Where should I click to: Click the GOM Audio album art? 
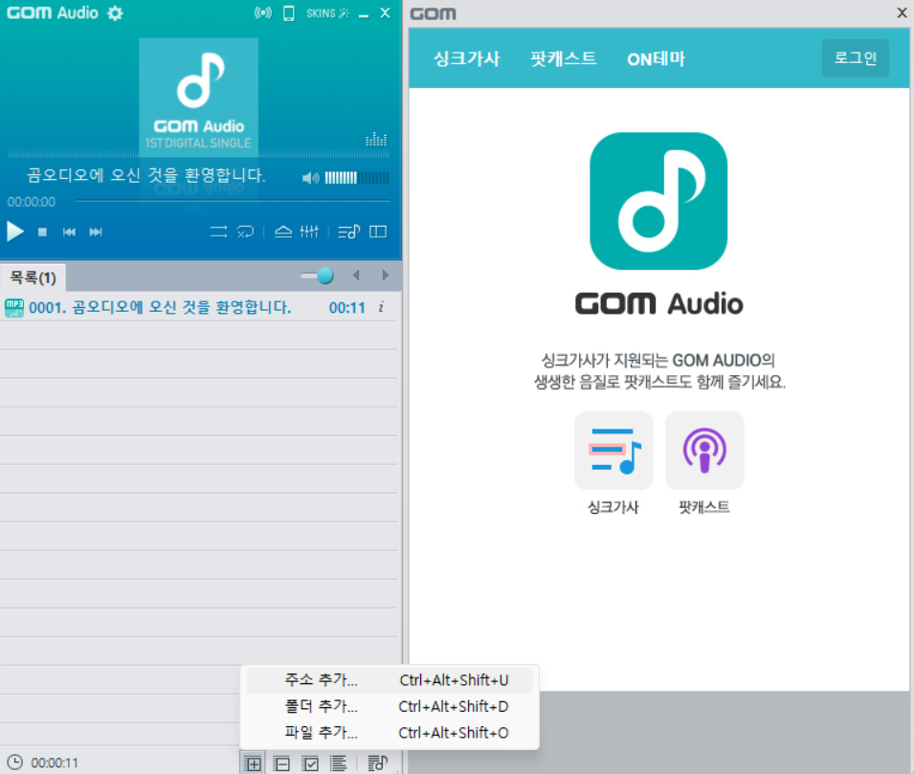click(198, 97)
